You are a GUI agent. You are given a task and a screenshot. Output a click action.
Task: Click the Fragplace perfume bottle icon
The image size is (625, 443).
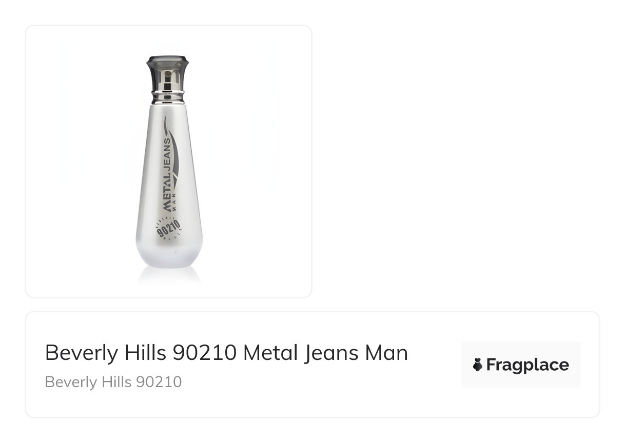[x=478, y=365]
